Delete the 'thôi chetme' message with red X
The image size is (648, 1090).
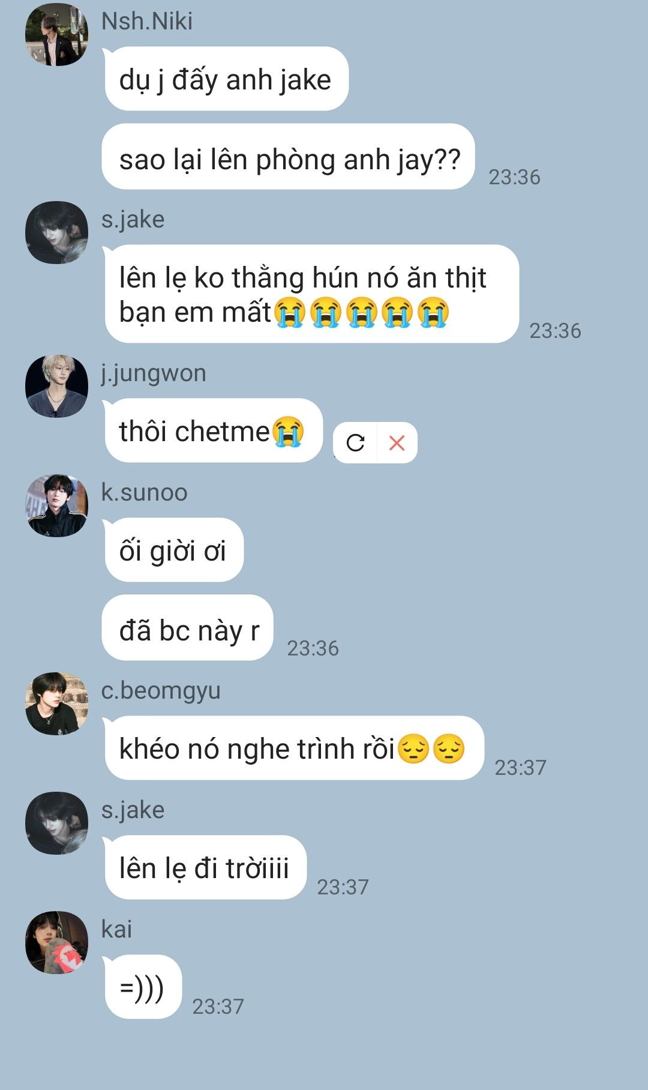pos(397,443)
